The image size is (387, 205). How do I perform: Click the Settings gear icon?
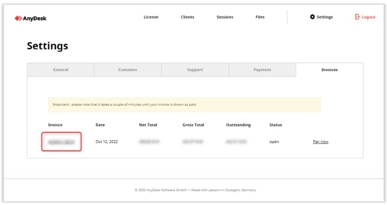click(312, 17)
